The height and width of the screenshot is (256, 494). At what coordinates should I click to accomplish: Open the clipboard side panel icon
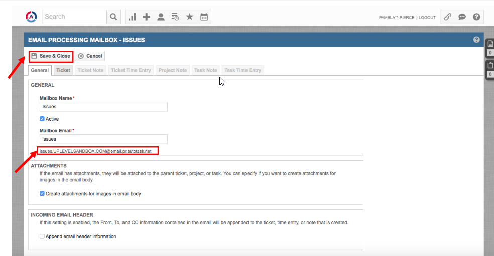(x=490, y=65)
